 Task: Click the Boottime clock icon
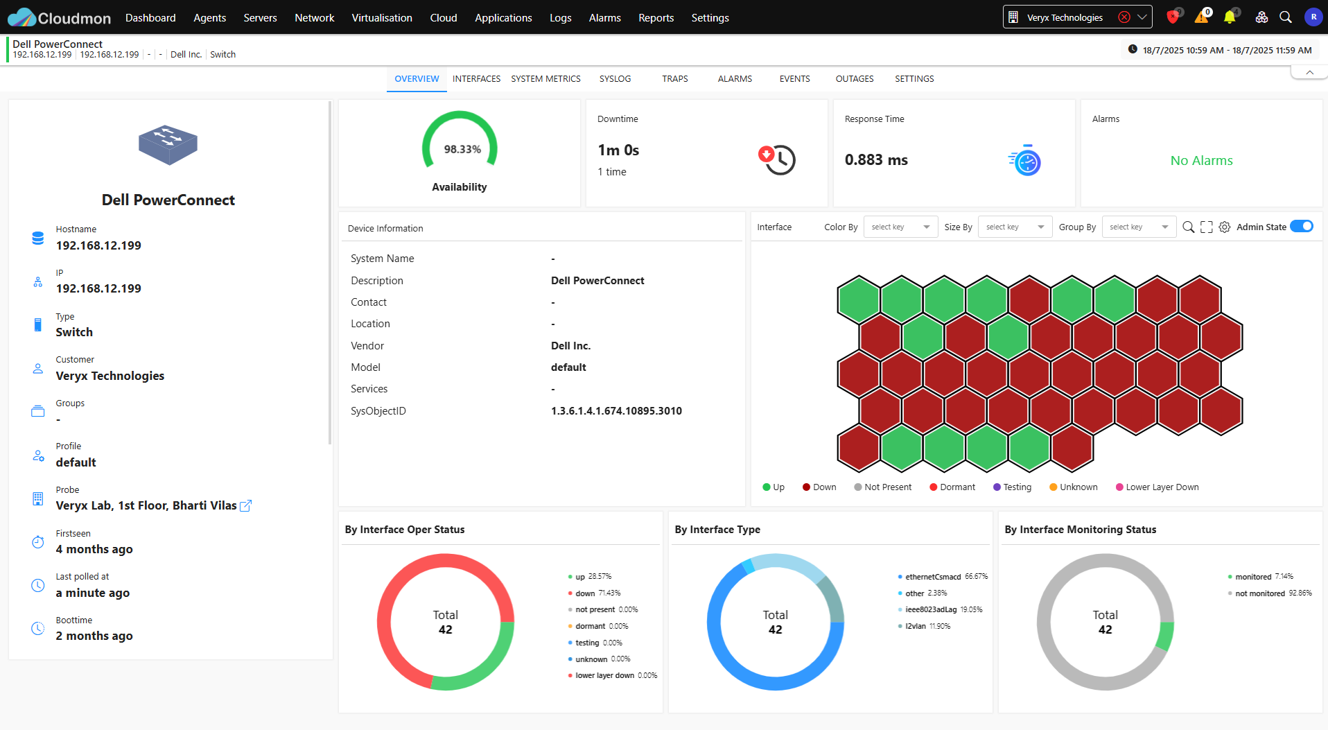click(38, 629)
